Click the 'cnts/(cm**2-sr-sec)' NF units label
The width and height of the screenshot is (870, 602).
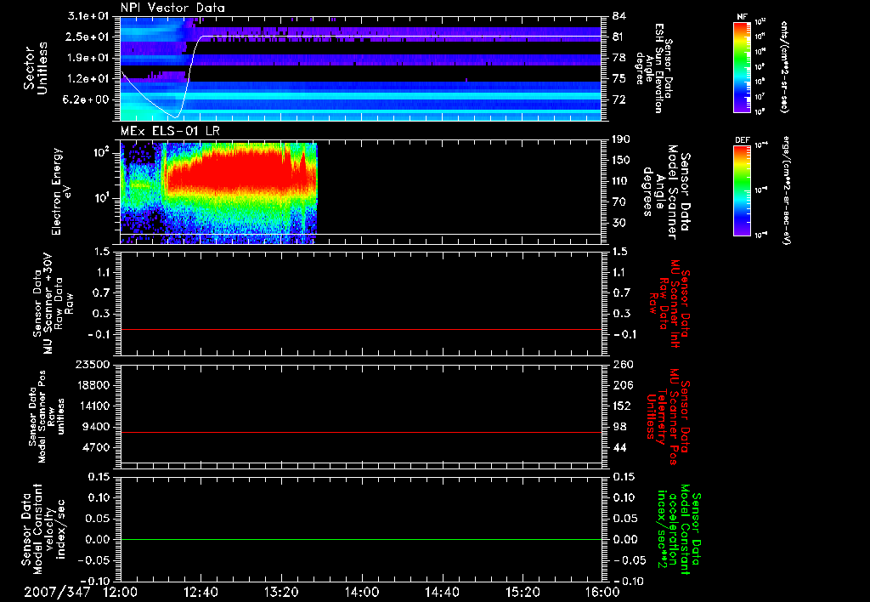(784, 67)
